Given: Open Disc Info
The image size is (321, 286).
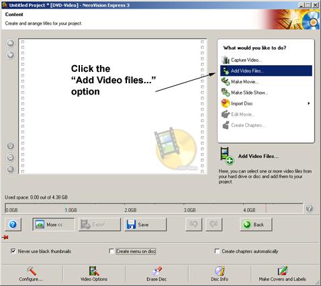Looking at the screenshot, I should (220, 274).
